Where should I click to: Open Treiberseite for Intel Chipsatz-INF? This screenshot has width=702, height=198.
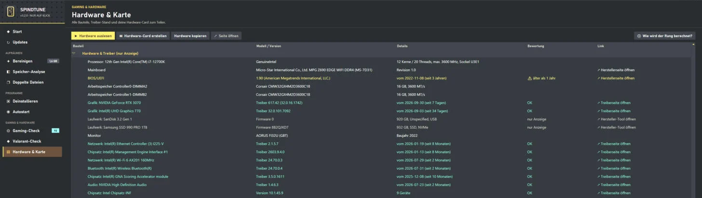(614, 193)
